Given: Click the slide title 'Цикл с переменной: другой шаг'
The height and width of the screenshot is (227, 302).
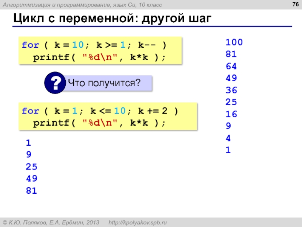Looking at the screenshot, I should 112,18.
